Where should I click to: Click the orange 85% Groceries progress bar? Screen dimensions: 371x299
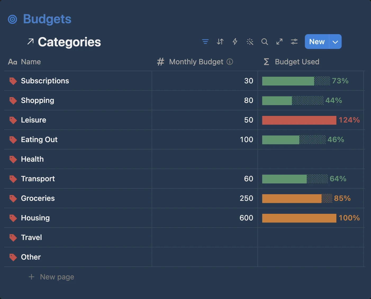point(297,198)
